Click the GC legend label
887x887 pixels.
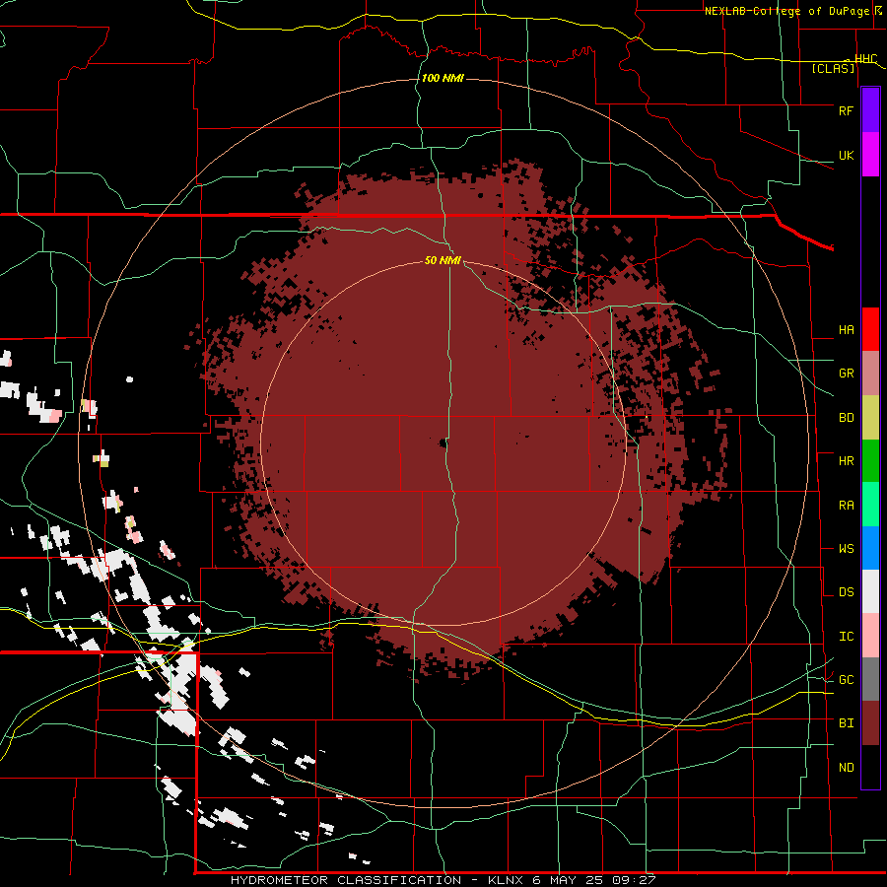click(x=846, y=679)
